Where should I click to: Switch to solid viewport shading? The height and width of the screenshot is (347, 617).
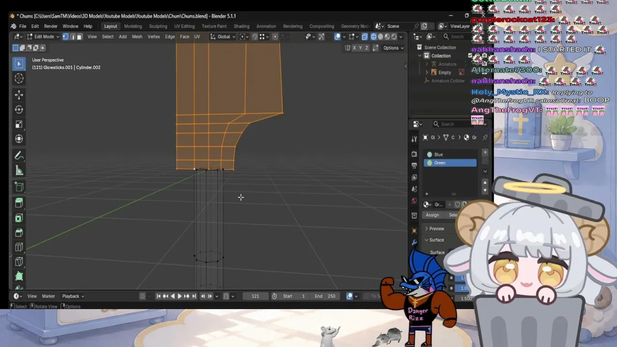380,37
